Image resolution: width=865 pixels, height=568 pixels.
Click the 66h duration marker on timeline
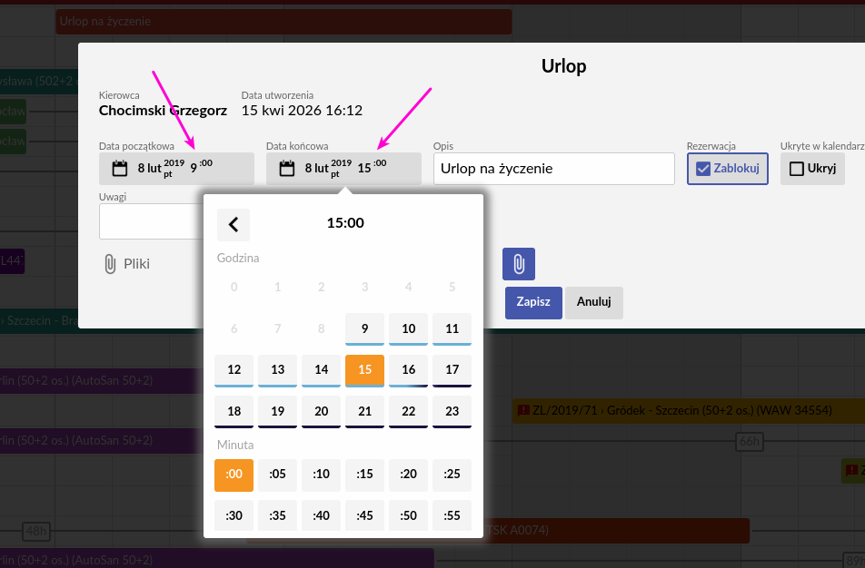(x=749, y=442)
